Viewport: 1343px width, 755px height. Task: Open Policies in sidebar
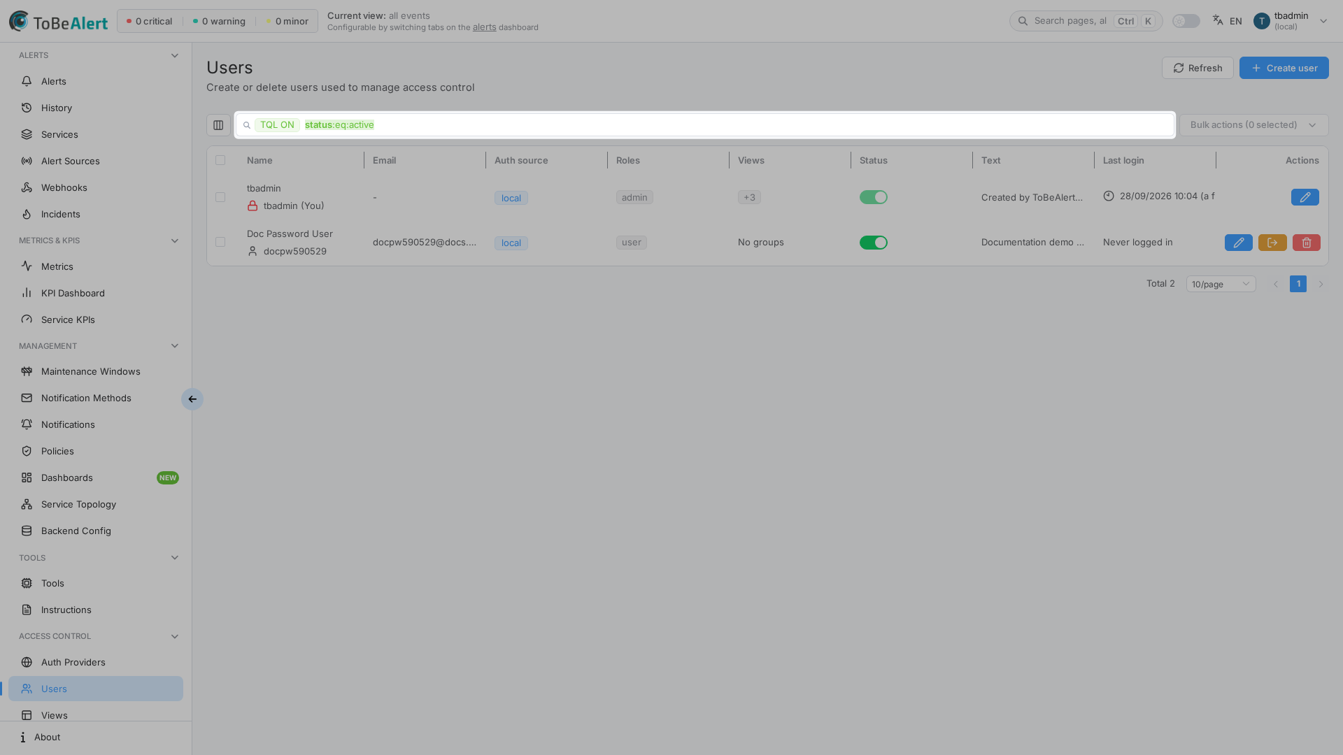pos(96,451)
